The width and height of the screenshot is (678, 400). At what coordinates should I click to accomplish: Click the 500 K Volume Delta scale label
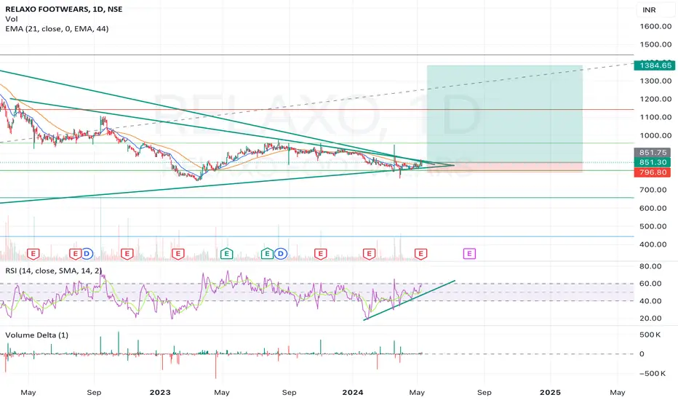[x=650, y=335]
